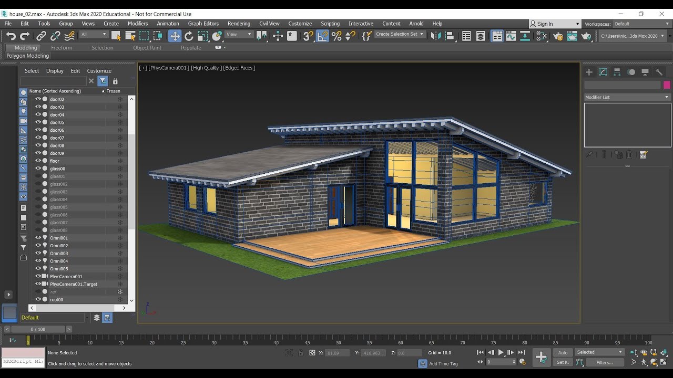
Task: Open the Rendering menu
Action: (239, 24)
